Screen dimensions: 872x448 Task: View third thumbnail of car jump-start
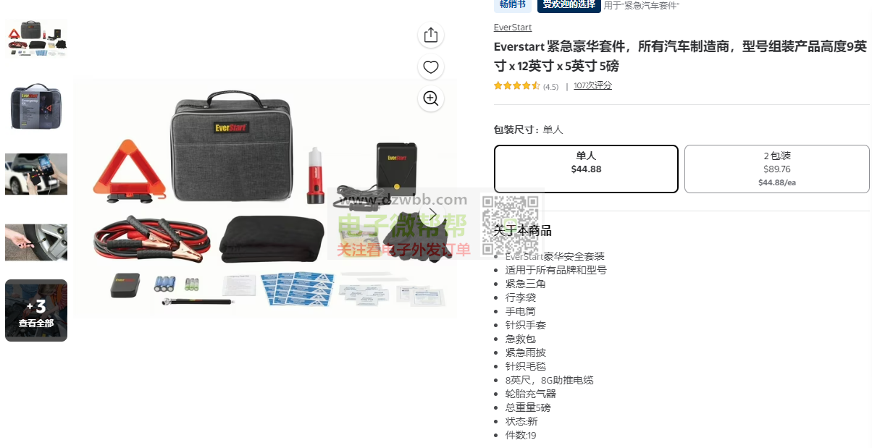(x=36, y=174)
